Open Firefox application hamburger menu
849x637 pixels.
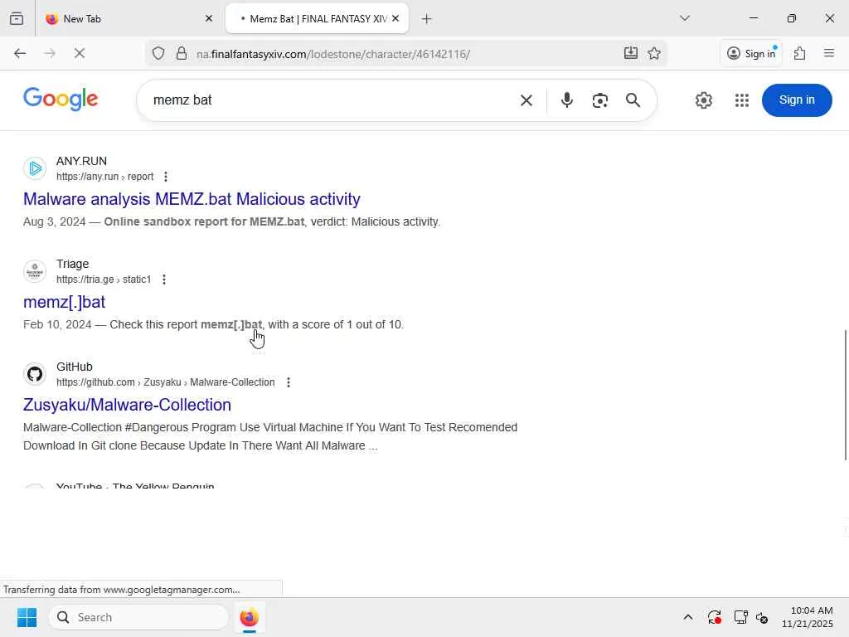coord(829,53)
